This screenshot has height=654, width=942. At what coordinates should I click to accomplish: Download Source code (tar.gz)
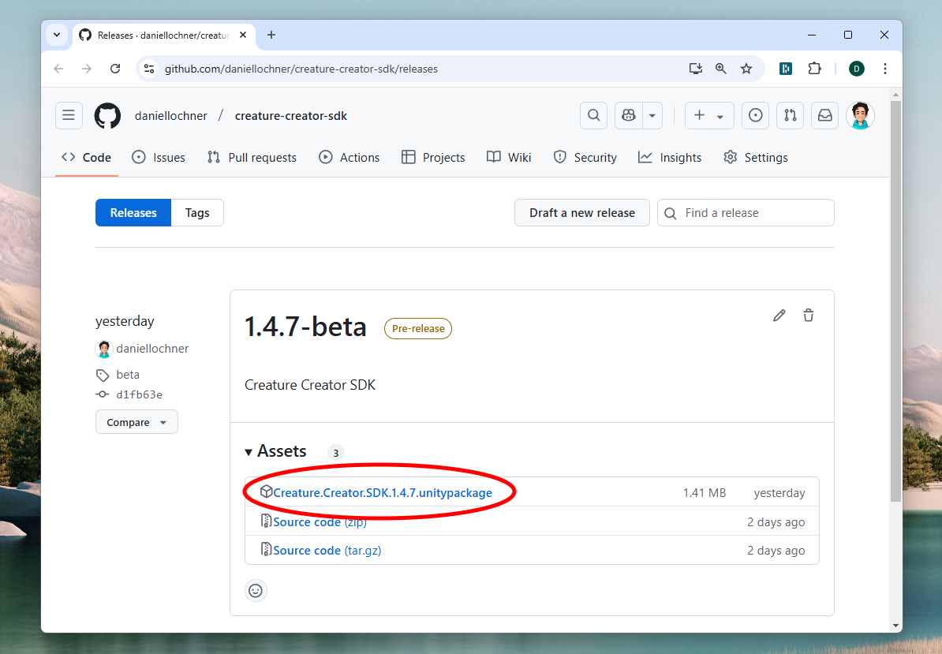[327, 550]
